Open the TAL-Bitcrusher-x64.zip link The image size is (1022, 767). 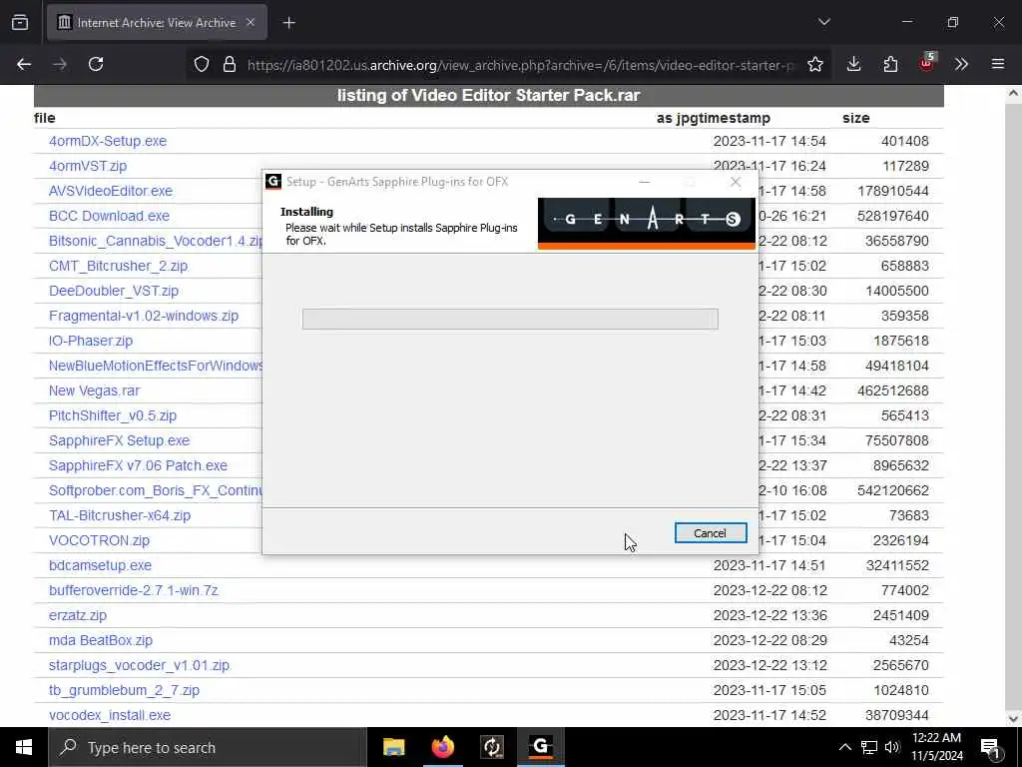(x=120, y=515)
